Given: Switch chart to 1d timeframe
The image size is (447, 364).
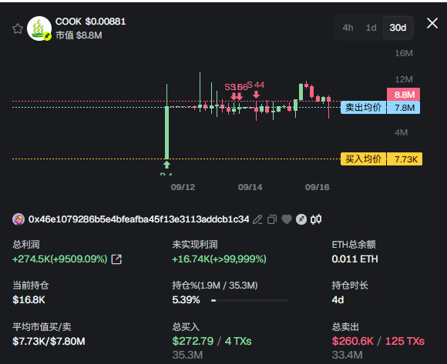Looking at the screenshot, I should pos(371,28).
